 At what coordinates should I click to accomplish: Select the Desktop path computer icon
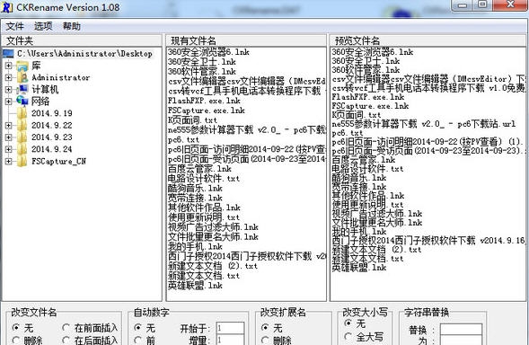8,53
